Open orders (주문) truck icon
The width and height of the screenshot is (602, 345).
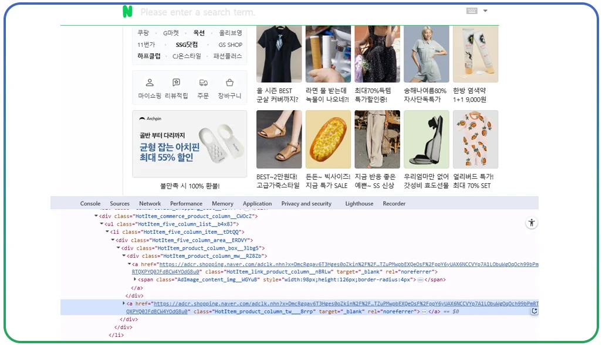click(x=203, y=83)
